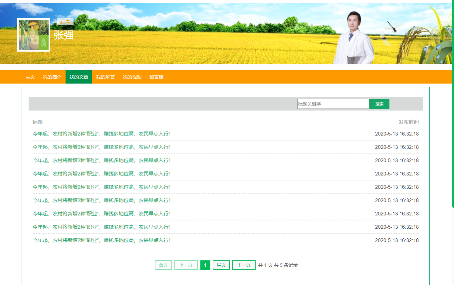Click the 标题 column header
This screenshot has width=454, height=285.
pos(38,122)
